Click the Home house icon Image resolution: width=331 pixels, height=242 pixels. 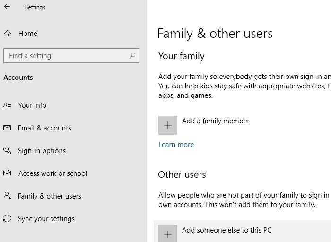click(x=7, y=34)
